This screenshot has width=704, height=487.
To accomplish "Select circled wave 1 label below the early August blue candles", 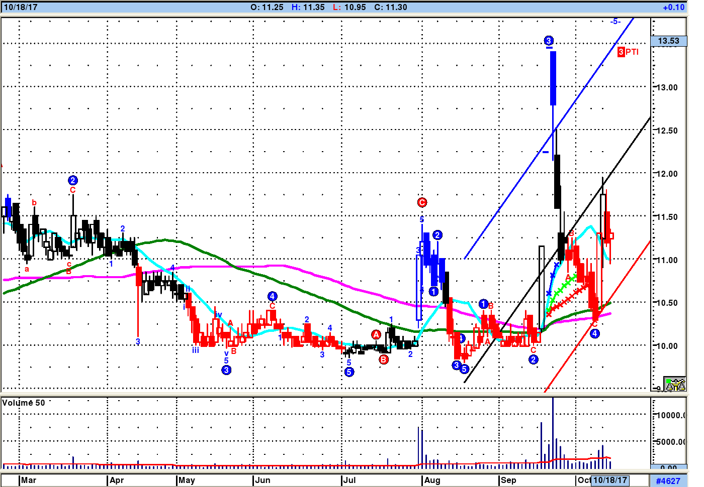I will tap(433, 292).
